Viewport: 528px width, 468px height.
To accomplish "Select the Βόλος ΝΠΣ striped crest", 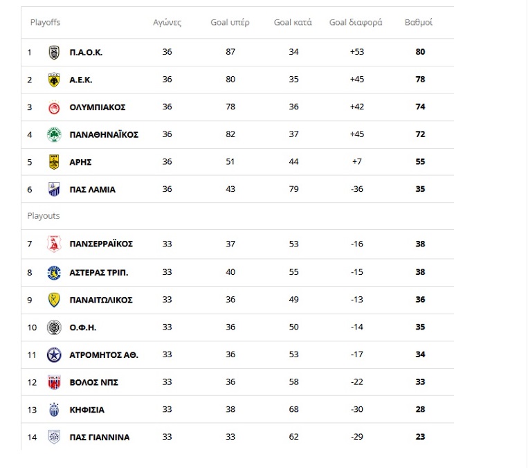I will [54, 382].
